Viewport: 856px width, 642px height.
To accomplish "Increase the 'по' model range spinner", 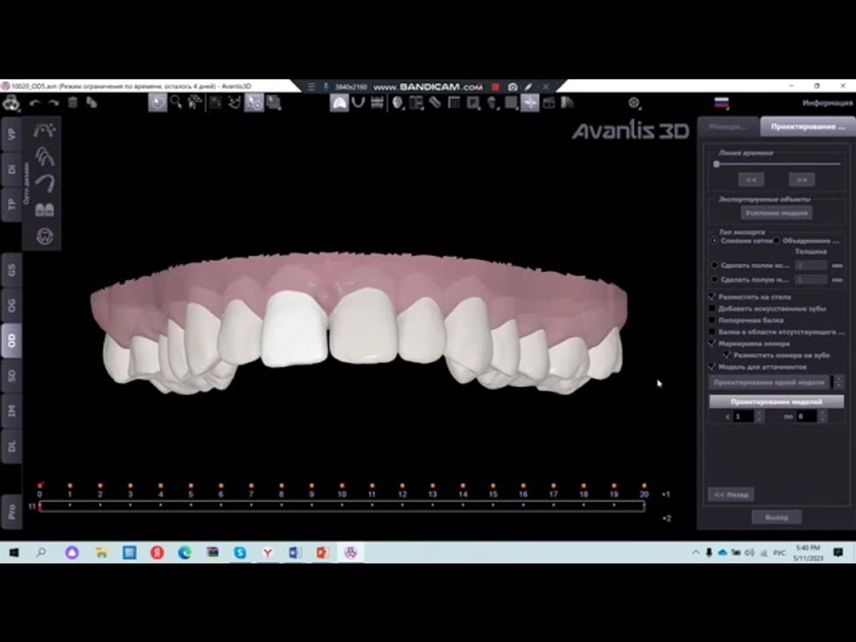I will point(823,413).
